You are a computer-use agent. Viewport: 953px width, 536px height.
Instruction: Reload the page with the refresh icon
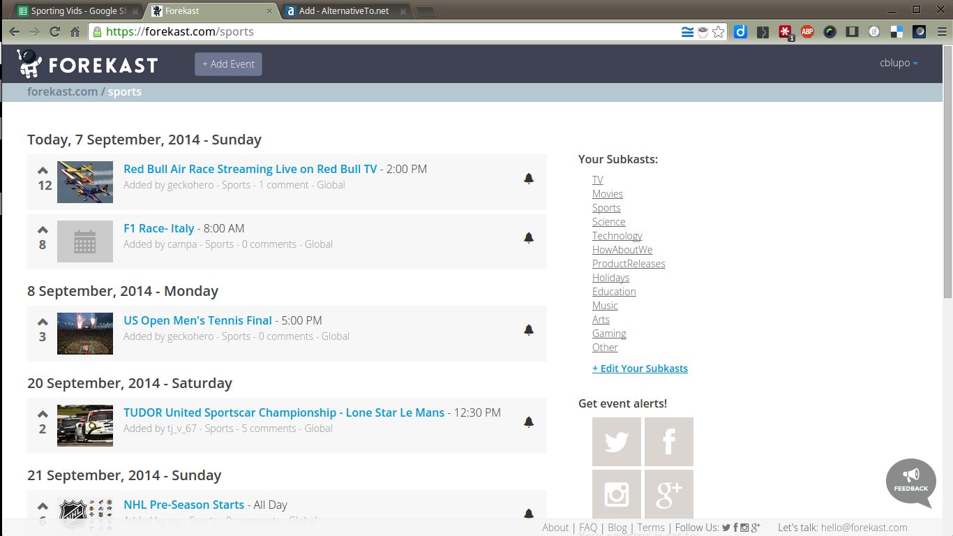[54, 31]
